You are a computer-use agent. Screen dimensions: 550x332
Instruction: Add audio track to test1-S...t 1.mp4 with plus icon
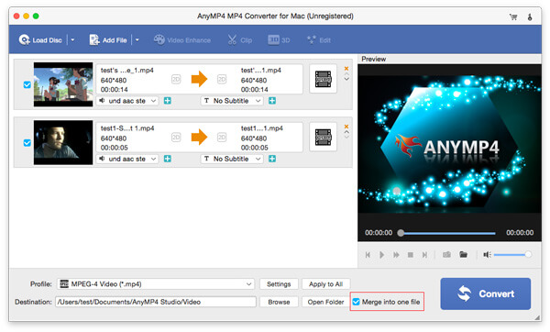coord(168,159)
